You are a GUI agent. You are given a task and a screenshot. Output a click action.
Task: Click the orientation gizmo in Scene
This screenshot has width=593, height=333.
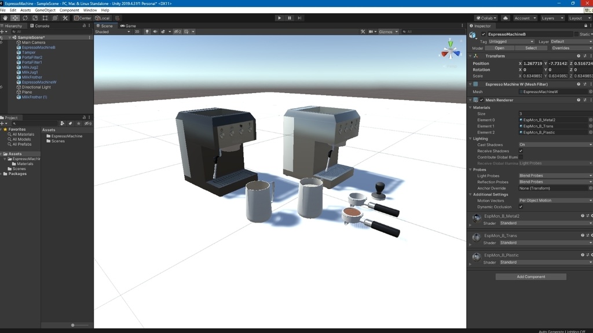(x=451, y=51)
